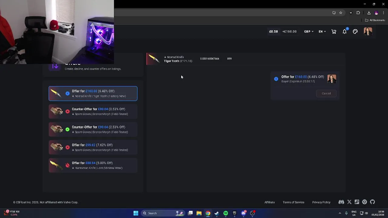This screenshot has width=388, height=218.
Task: Open the Steam link in the footer
Action: [x=357, y=202]
